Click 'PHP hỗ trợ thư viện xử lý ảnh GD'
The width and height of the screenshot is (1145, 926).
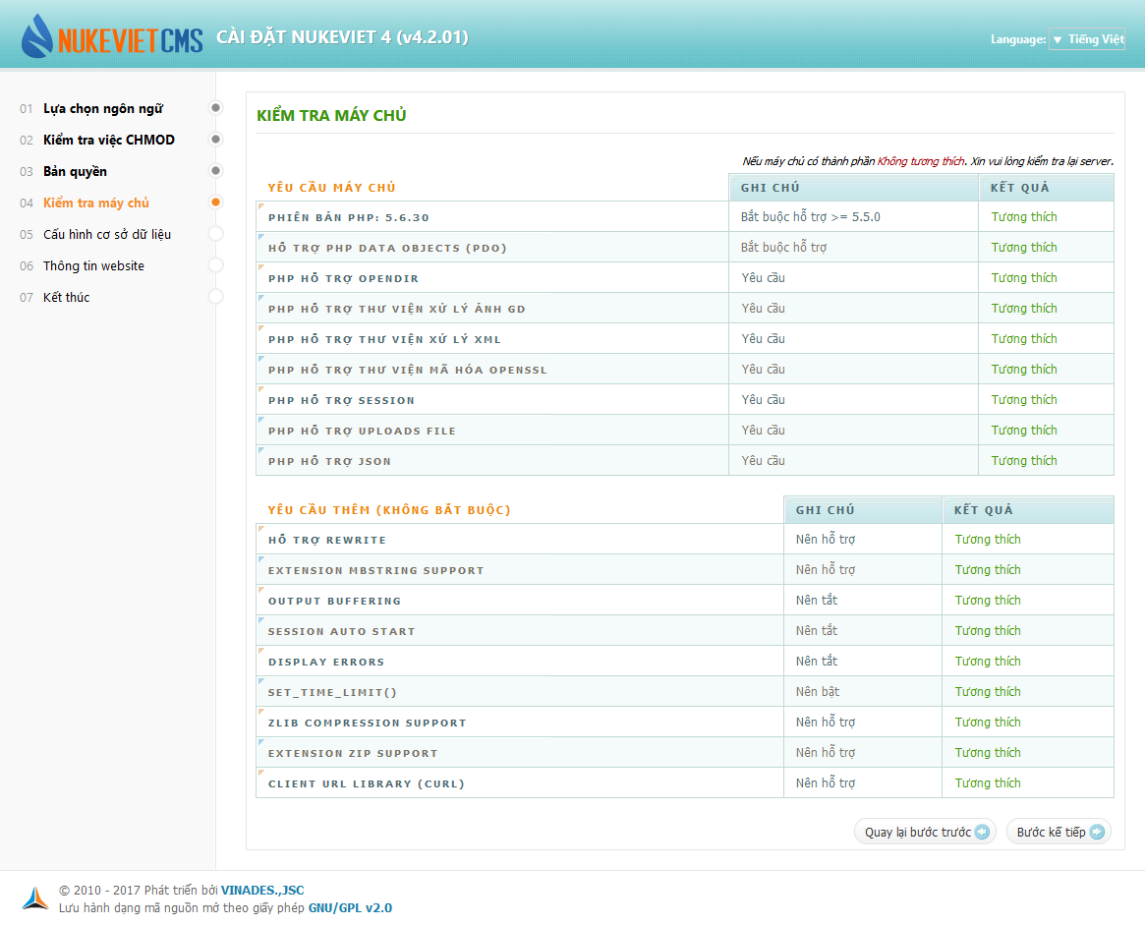(x=396, y=309)
